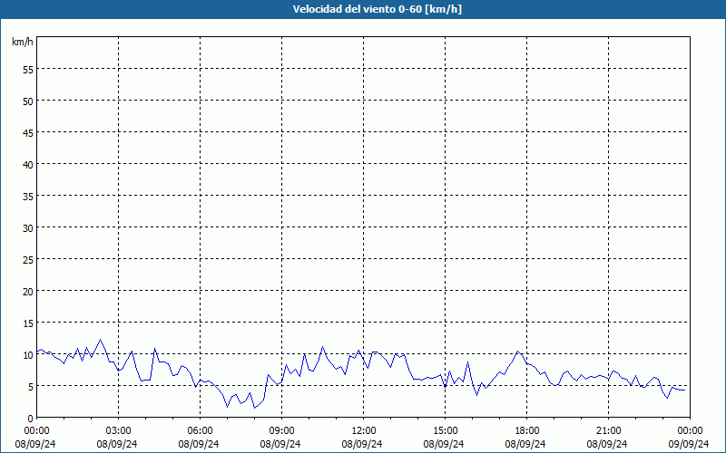Image resolution: width=726 pixels, height=453 pixels.
Task: Click the x-axis time label 12:00
Action: point(364,431)
